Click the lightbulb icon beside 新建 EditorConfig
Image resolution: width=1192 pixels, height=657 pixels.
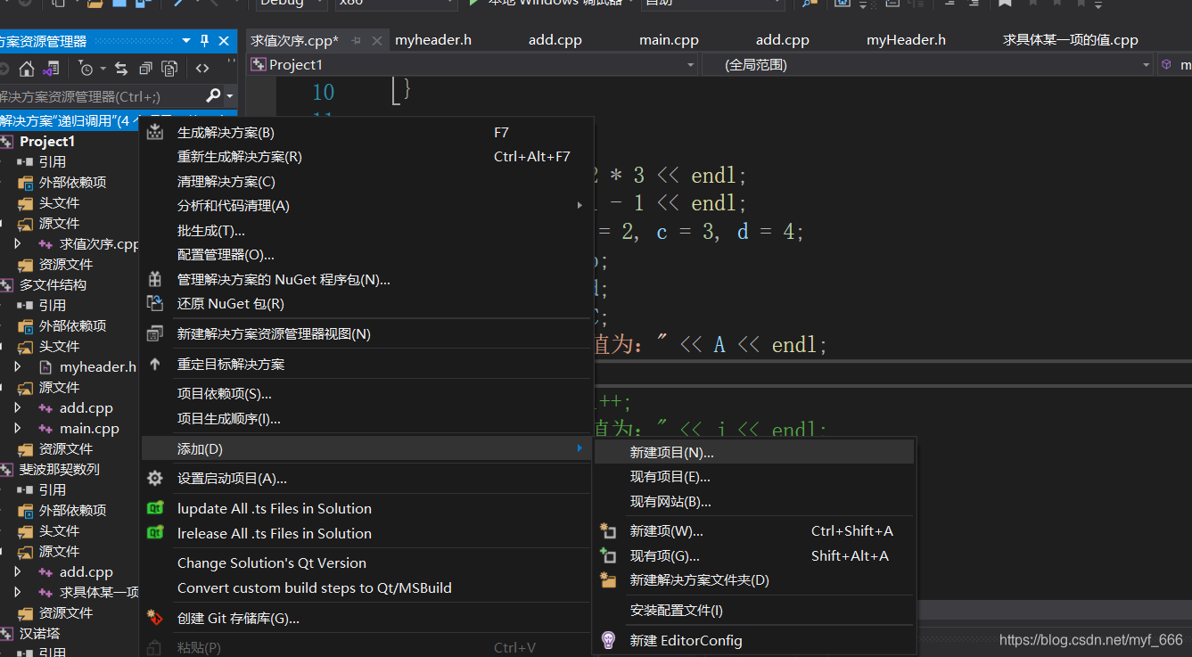point(608,640)
